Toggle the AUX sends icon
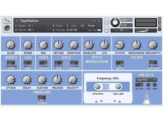 coord(159,26)
